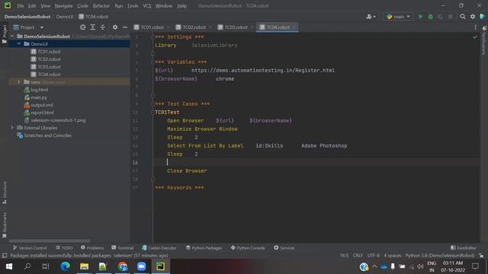This screenshot has width=488, height=274.
Task: Open editor tabs more options menu
Action: tap(475, 27)
